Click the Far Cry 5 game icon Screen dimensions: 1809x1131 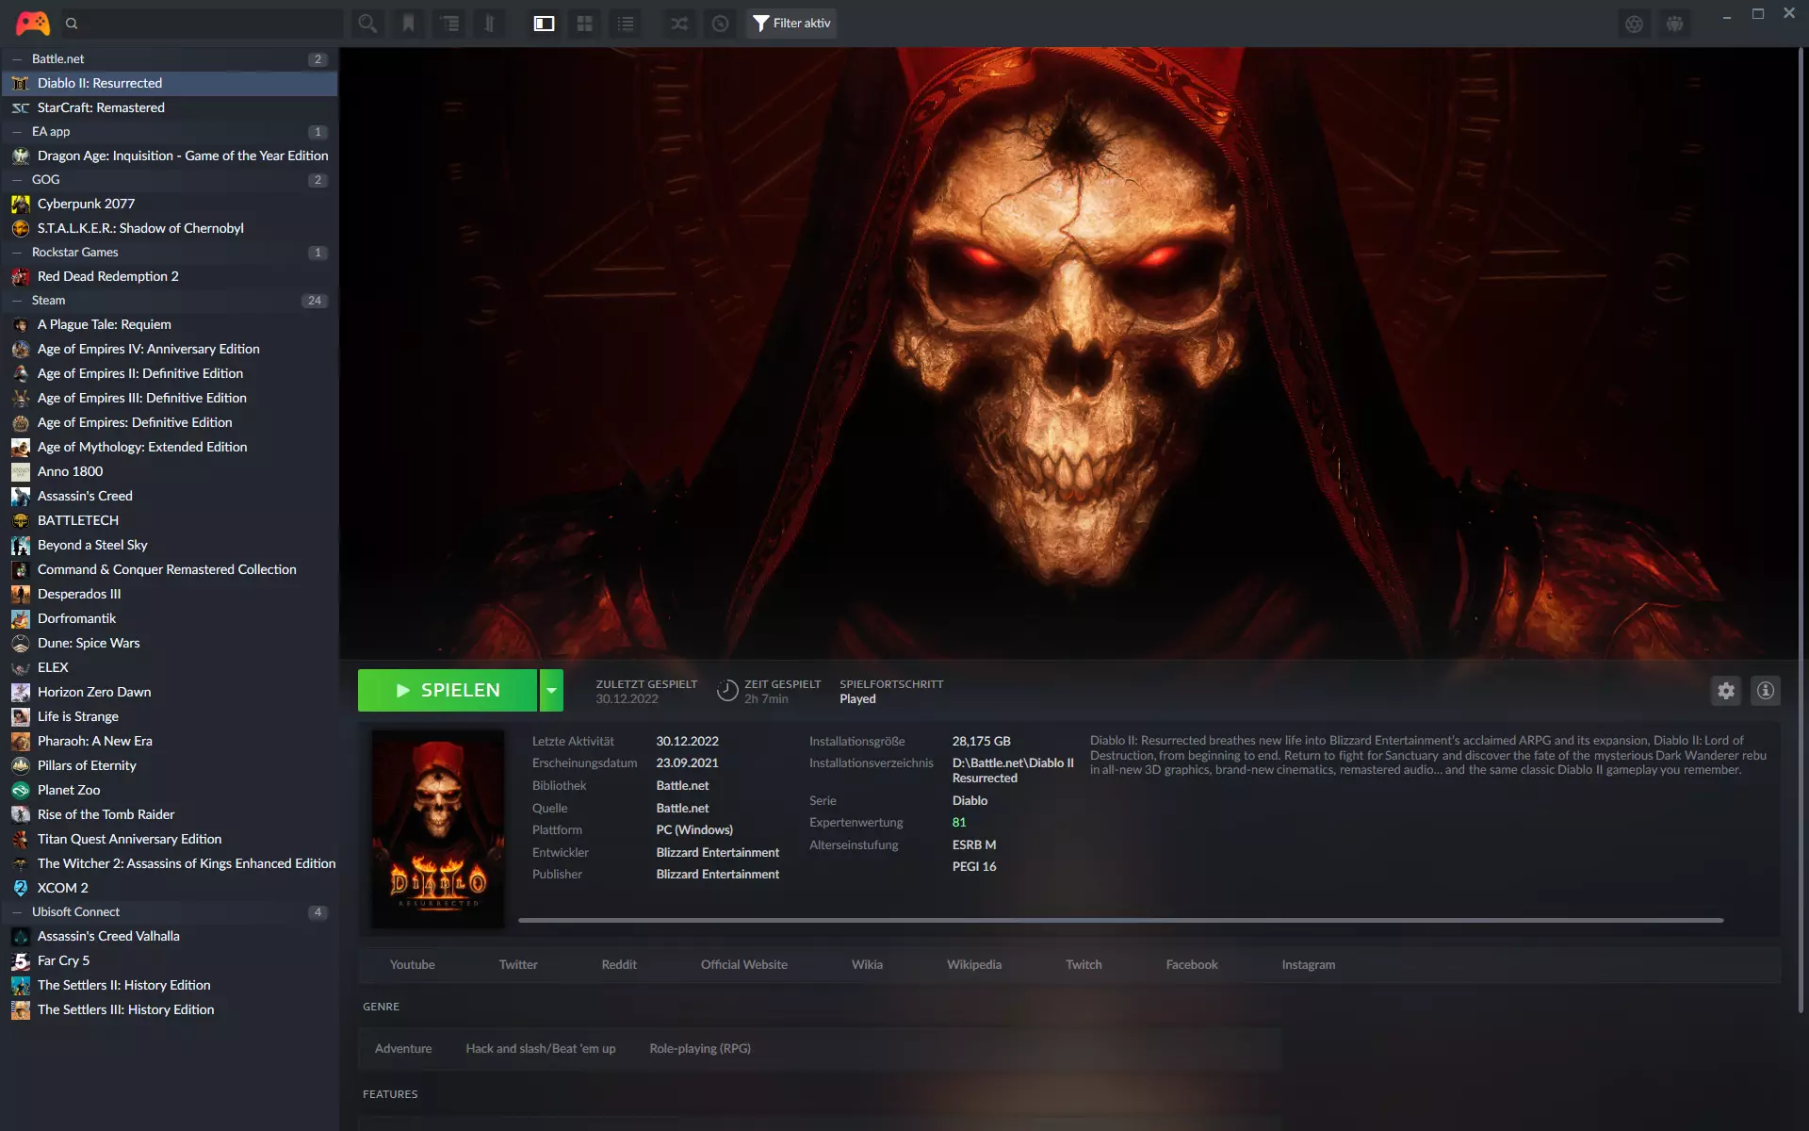coord(21,960)
